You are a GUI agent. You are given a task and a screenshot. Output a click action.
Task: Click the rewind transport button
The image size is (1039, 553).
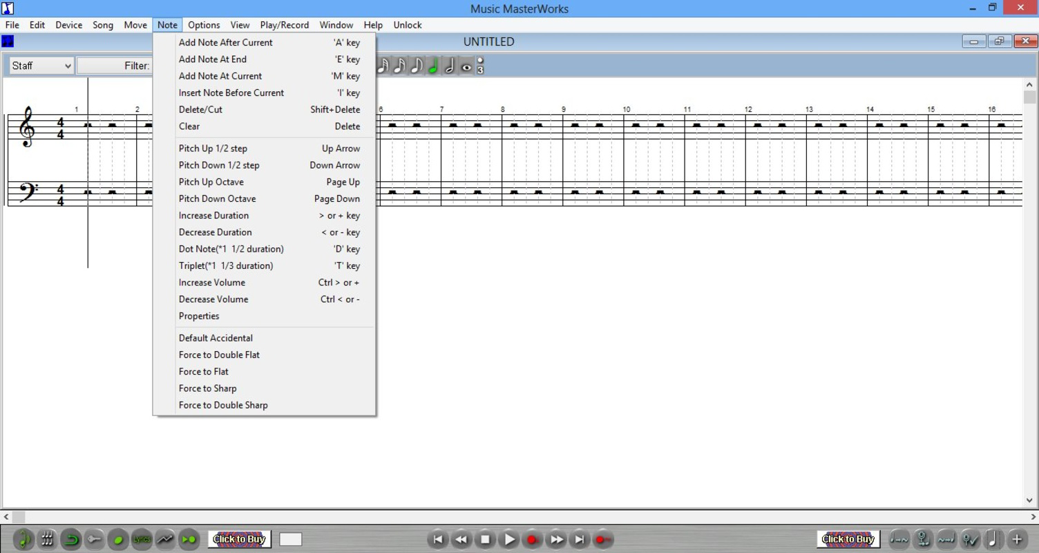click(x=461, y=539)
